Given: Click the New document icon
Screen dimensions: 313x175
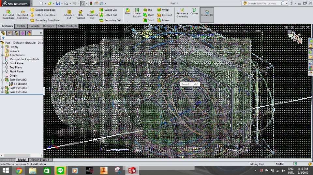Looking at the screenshot, I should (41, 3).
